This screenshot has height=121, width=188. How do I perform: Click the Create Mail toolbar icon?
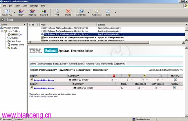tap(7, 12)
